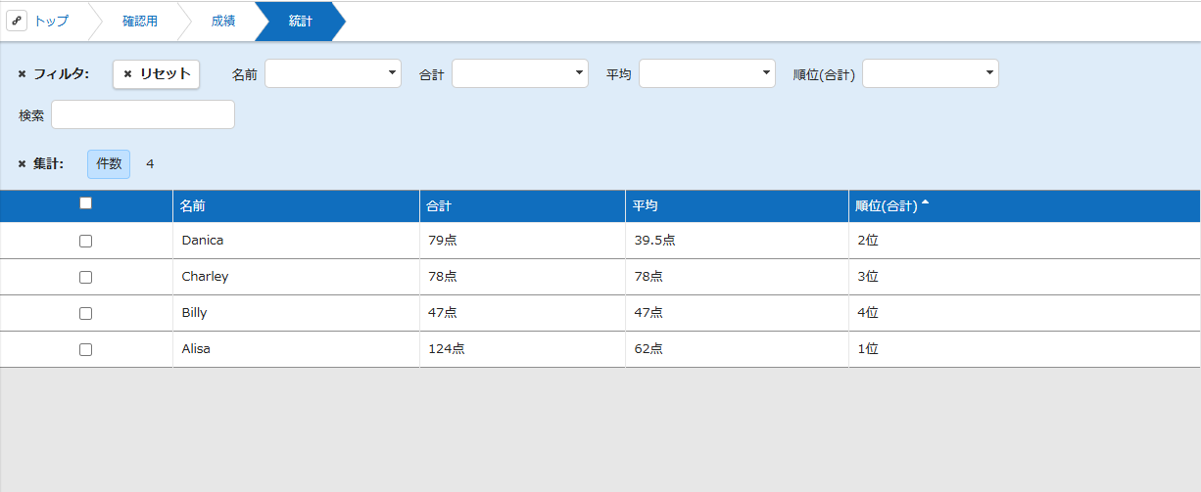Click the リセット button
Viewport: 1201px width, 492px height.
coord(157,74)
